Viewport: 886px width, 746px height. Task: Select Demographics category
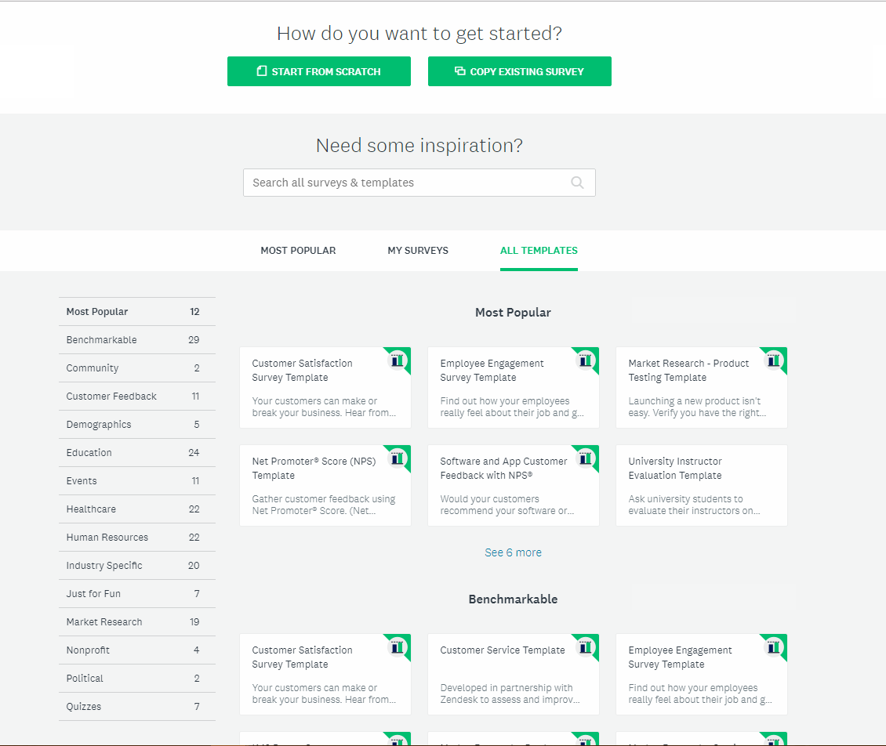click(136, 425)
